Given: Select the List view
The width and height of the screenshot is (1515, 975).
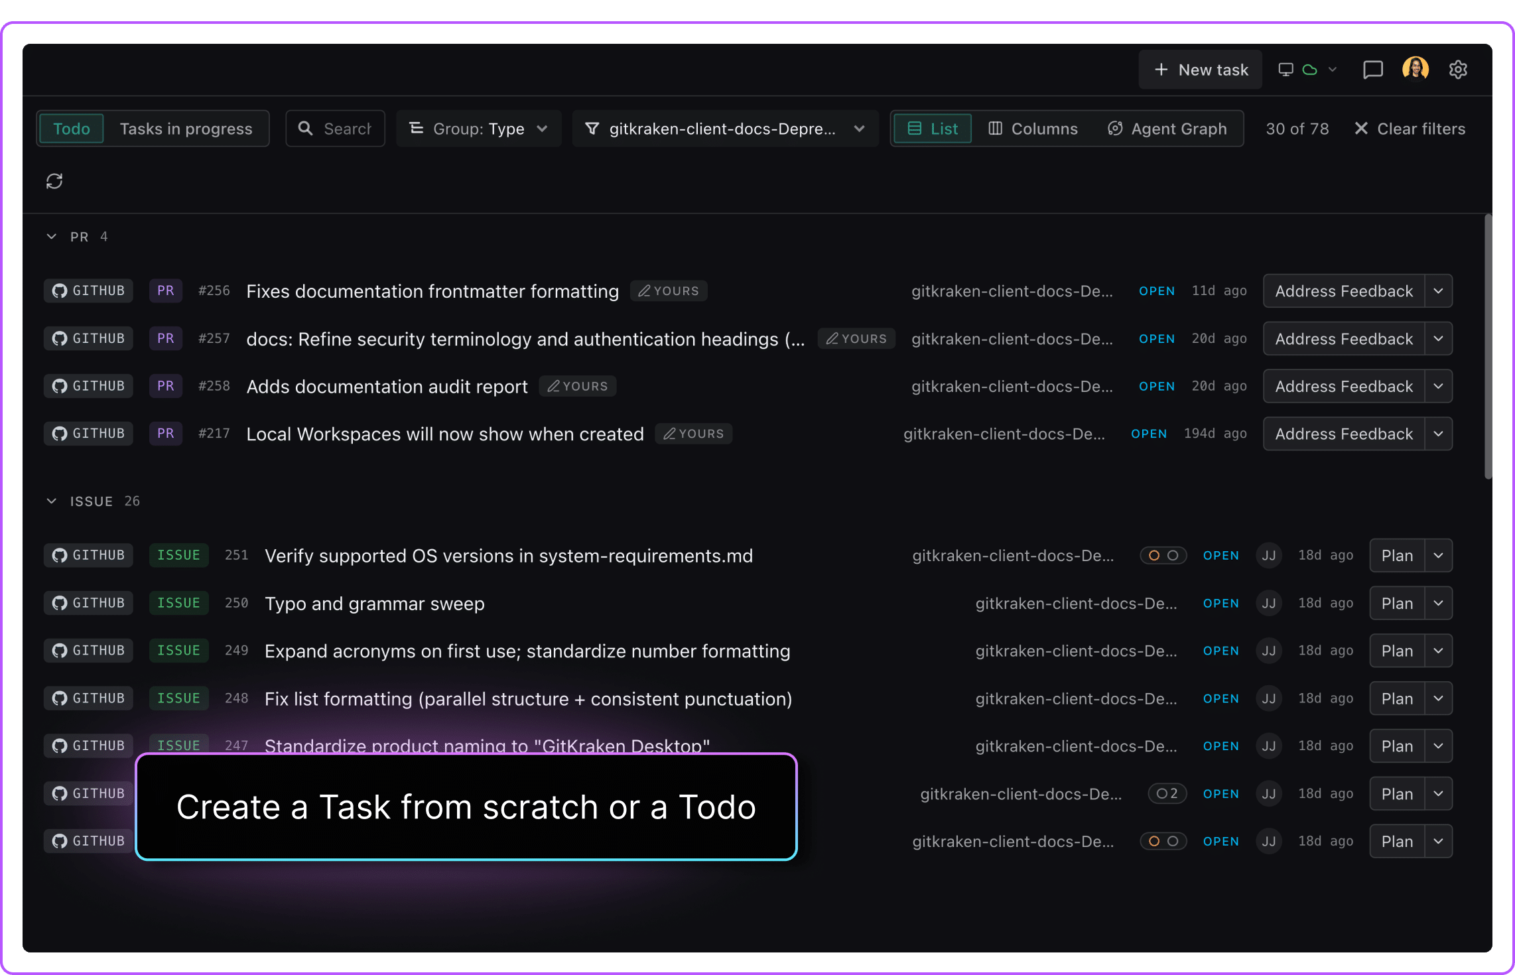Looking at the screenshot, I should (x=933, y=129).
